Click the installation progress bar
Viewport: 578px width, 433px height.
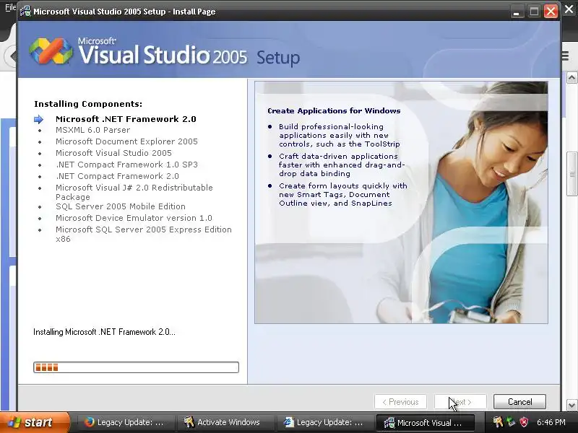136,367
